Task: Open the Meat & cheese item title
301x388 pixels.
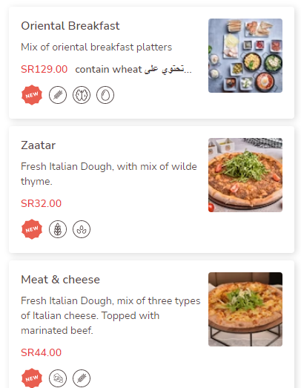Action: [60, 280]
